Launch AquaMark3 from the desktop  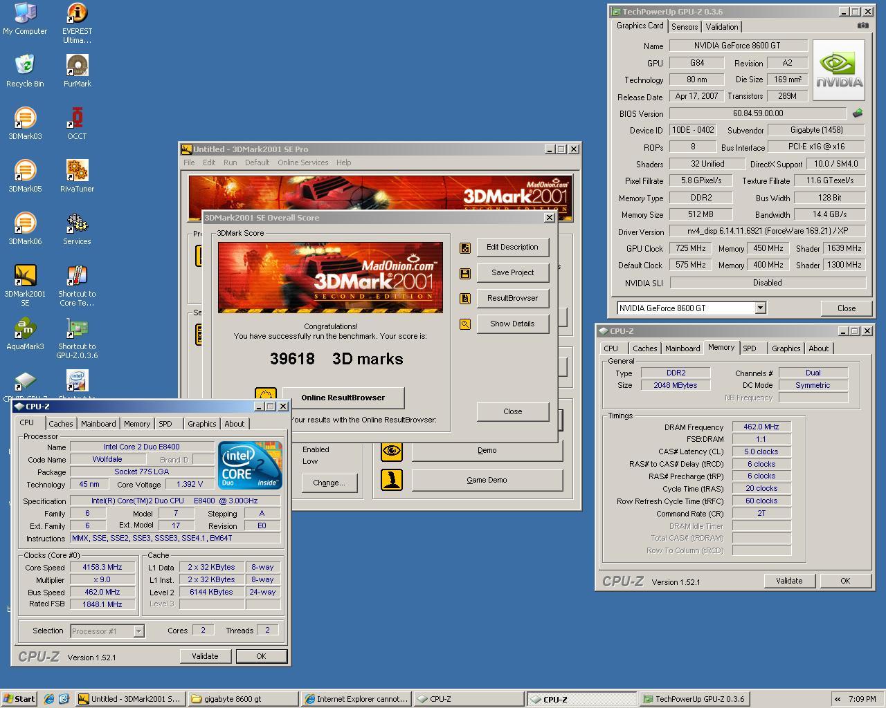(25, 334)
